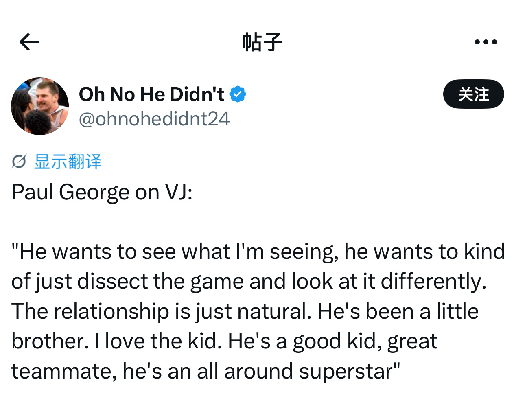The height and width of the screenshot is (407, 525).
Task: Open account actions from the ellipsis
Action: tap(486, 41)
